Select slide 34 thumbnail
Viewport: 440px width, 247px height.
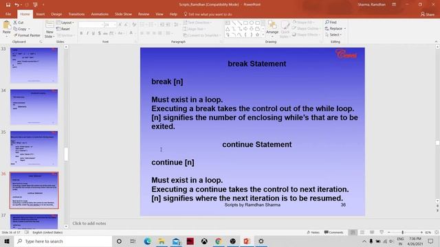pyautogui.click(x=34, y=107)
